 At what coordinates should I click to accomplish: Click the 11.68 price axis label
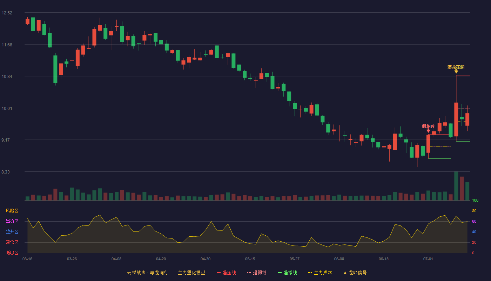coord(7,45)
